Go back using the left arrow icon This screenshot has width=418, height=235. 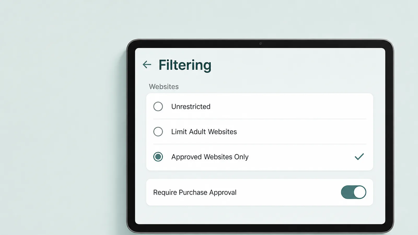(x=147, y=64)
